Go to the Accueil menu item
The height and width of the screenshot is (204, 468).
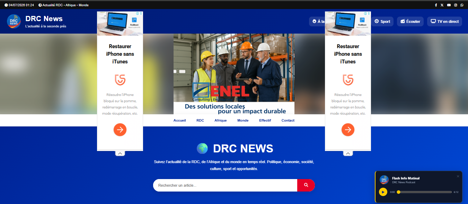180,121
